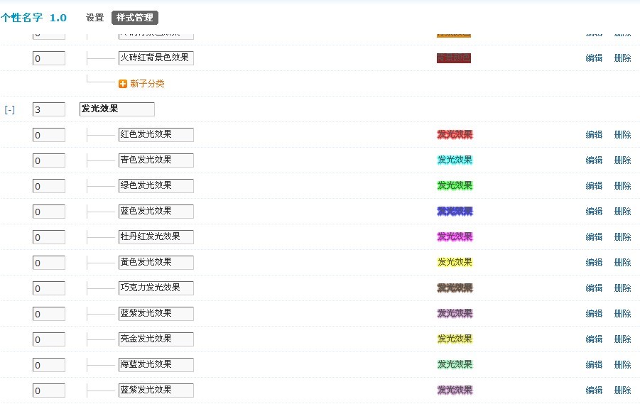This screenshot has width=640, height=404.
Task: Click the 海蓝发光效果 name field
Action: [x=156, y=365]
